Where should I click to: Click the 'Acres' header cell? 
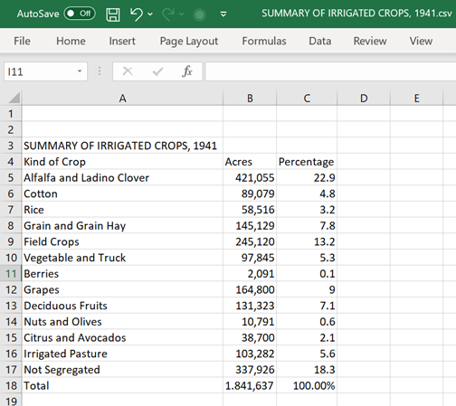[x=250, y=162]
